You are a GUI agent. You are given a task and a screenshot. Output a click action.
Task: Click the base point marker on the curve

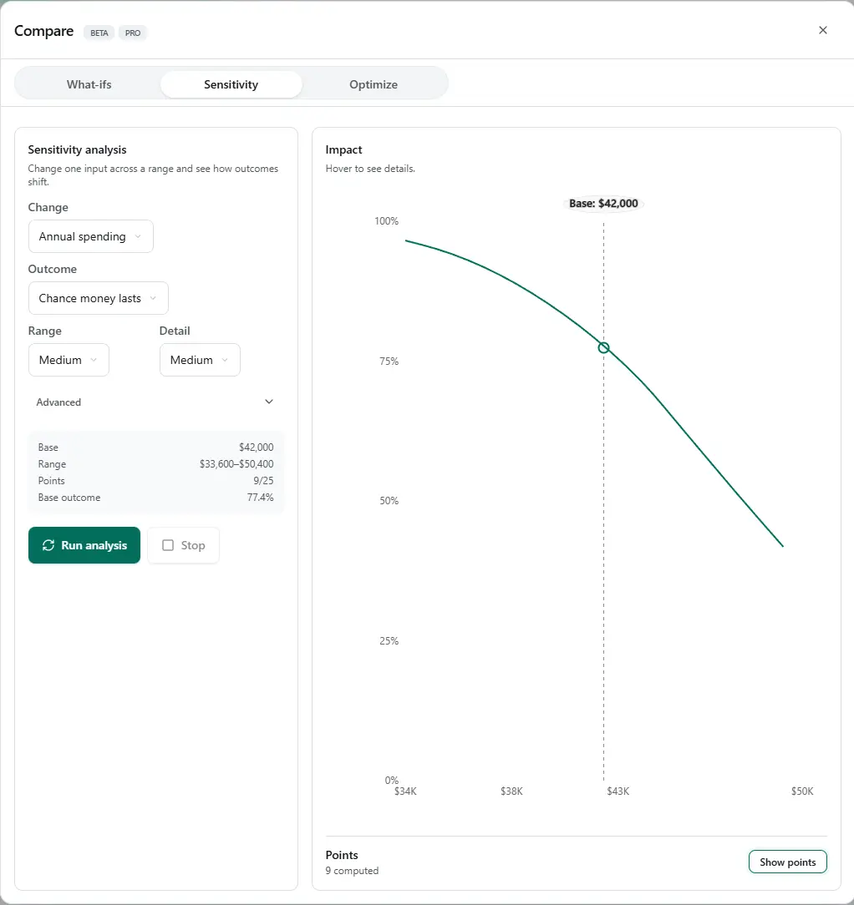(603, 347)
